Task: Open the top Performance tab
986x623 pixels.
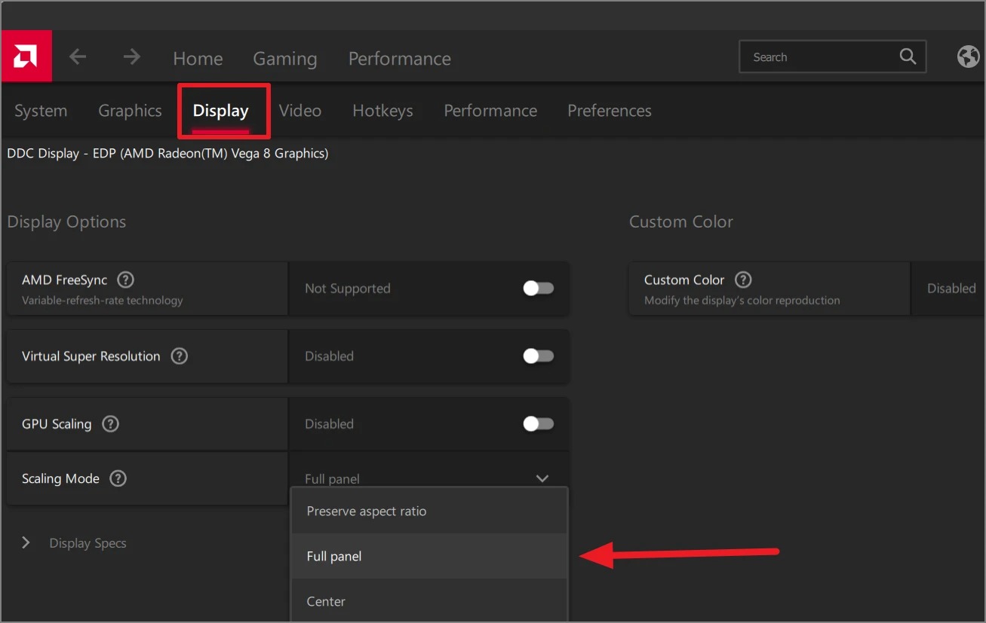Action: (x=400, y=59)
